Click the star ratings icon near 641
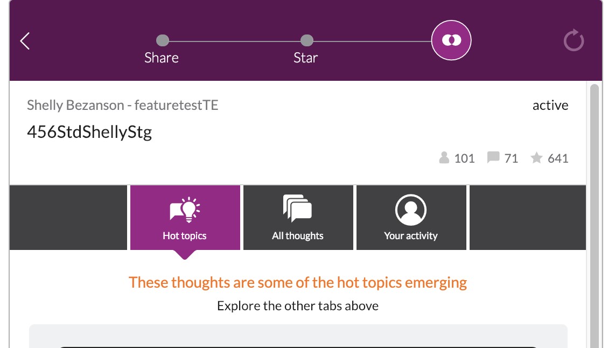Image resolution: width=615 pixels, height=348 pixels. 536,158
